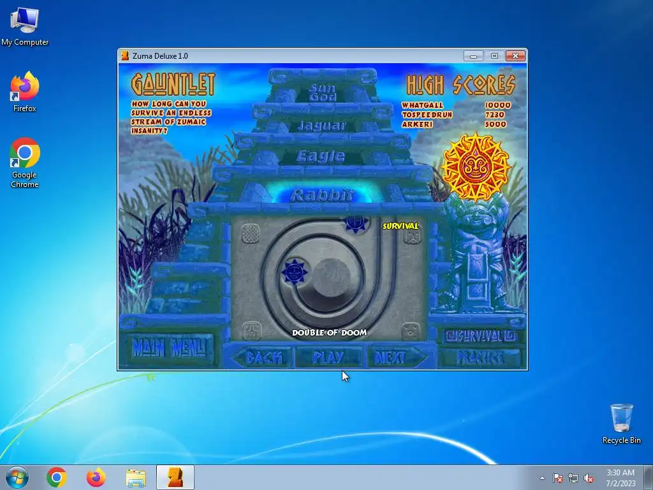
Task: Click the golden sun medallion
Action: pyautogui.click(x=476, y=167)
